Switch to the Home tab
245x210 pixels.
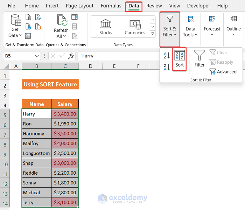32,6
